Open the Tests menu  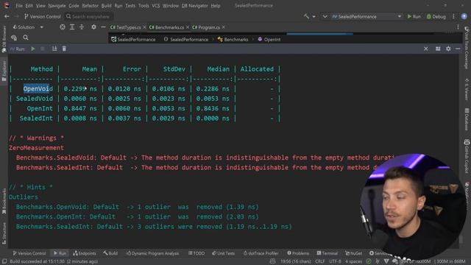pyautogui.click(x=130, y=6)
